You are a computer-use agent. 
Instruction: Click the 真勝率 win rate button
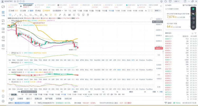[x=46, y=11]
